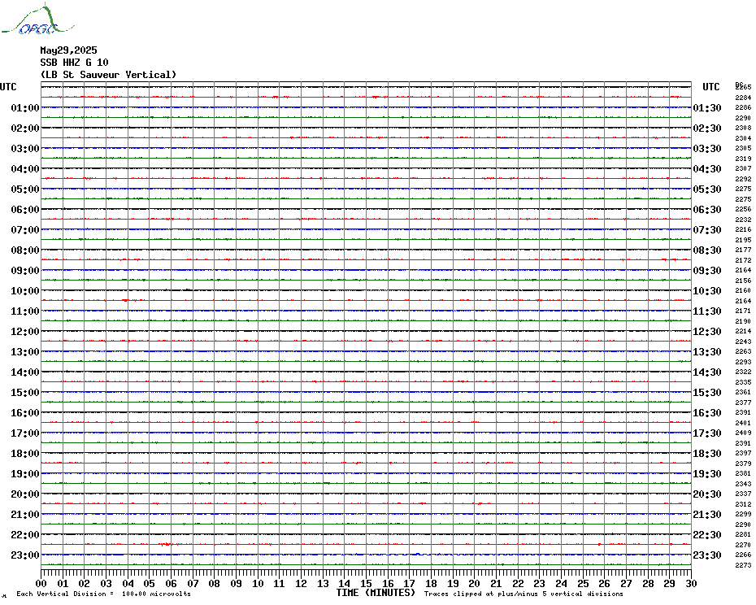The height and width of the screenshot is (605, 756).
Task: Select the date text May29,2025
Action: (68, 50)
